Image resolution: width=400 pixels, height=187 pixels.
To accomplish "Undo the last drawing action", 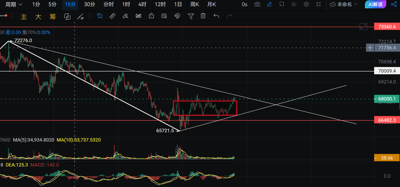I will point(216,16).
